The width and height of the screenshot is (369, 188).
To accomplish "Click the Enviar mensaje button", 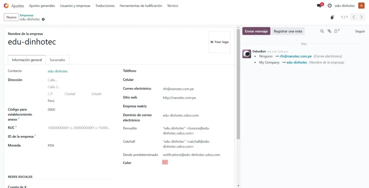I will pos(256,31).
